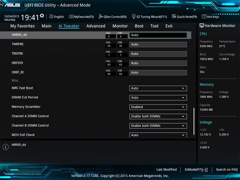The width and height of the screenshot is (240, 180).
Task: Open the Channel B DIMM Control dropdown
Action: (x=158, y=126)
